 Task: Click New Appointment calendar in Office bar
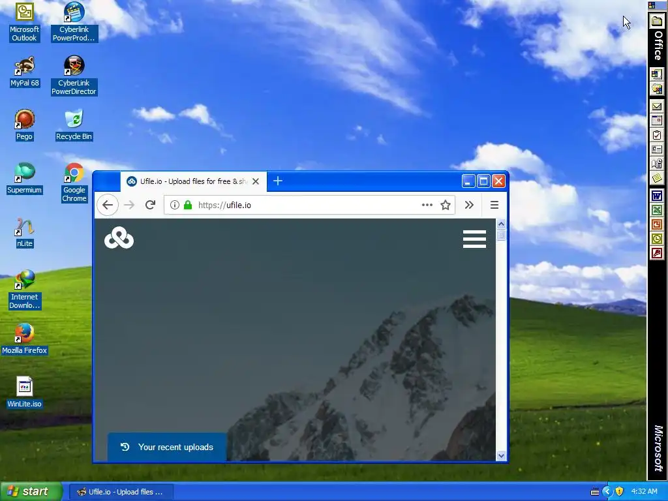[657, 121]
